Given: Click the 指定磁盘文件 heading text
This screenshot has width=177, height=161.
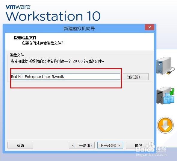Looking at the screenshot, I should coord(25,38).
